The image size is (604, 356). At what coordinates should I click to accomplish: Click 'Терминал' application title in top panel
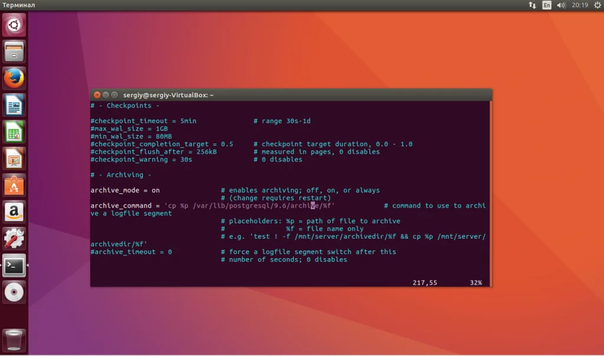point(18,5)
